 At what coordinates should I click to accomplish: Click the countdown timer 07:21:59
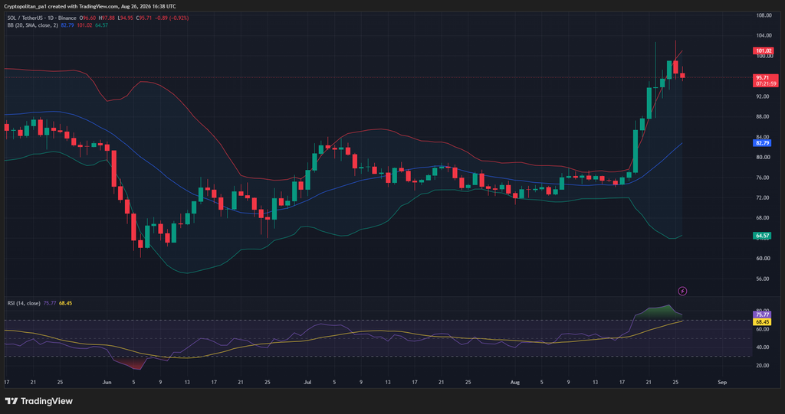pos(766,84)
